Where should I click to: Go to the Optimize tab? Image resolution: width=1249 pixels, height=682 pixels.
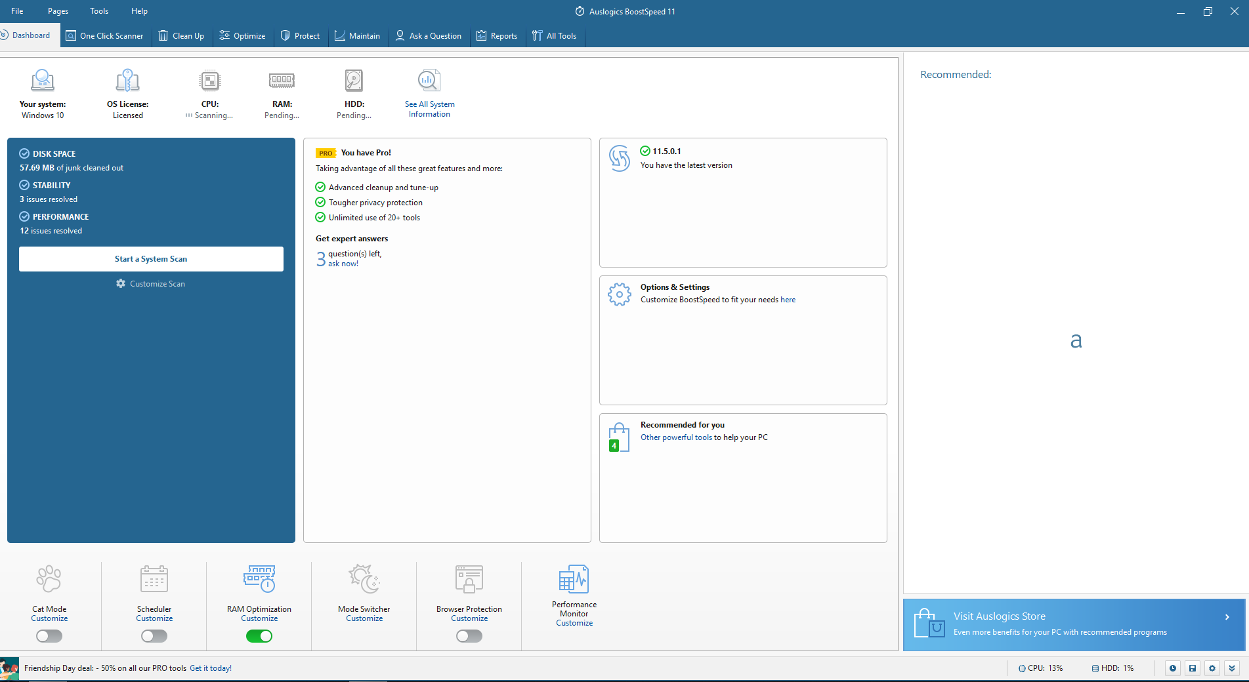coord(243,36)
